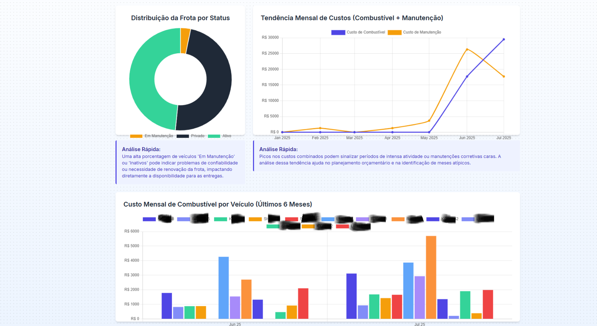
Task: Click the May 2025 maintenance cost point
Action: pyautogui.click(x=429, y=121)
